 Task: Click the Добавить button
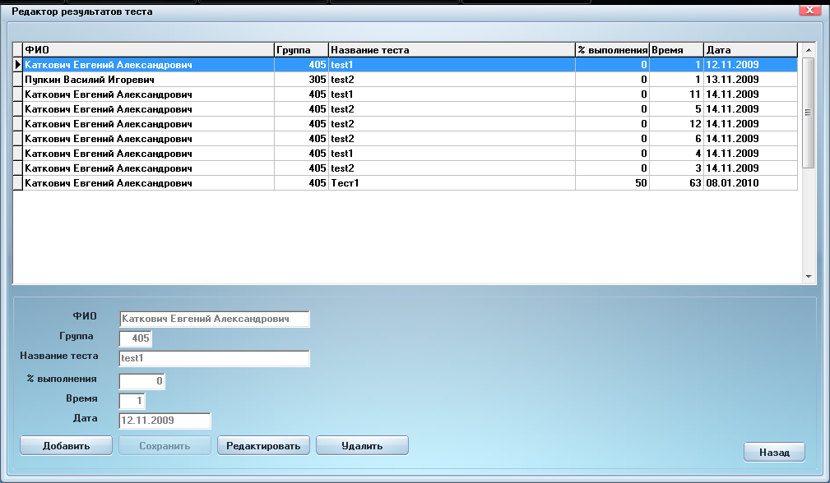coord(66,445)
